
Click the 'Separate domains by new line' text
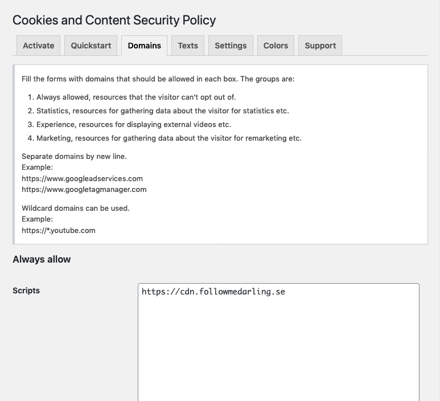pyautogui.click(x=74, y=156)
